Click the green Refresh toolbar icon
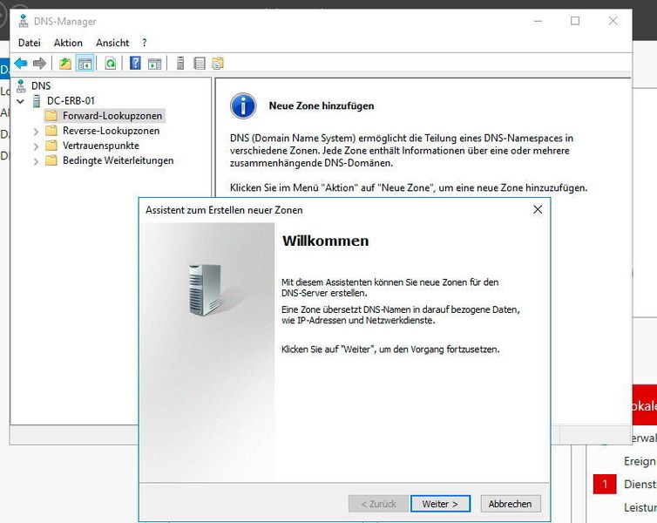The height and width of the screenshot is (523, 657). (x=111, y=63)
